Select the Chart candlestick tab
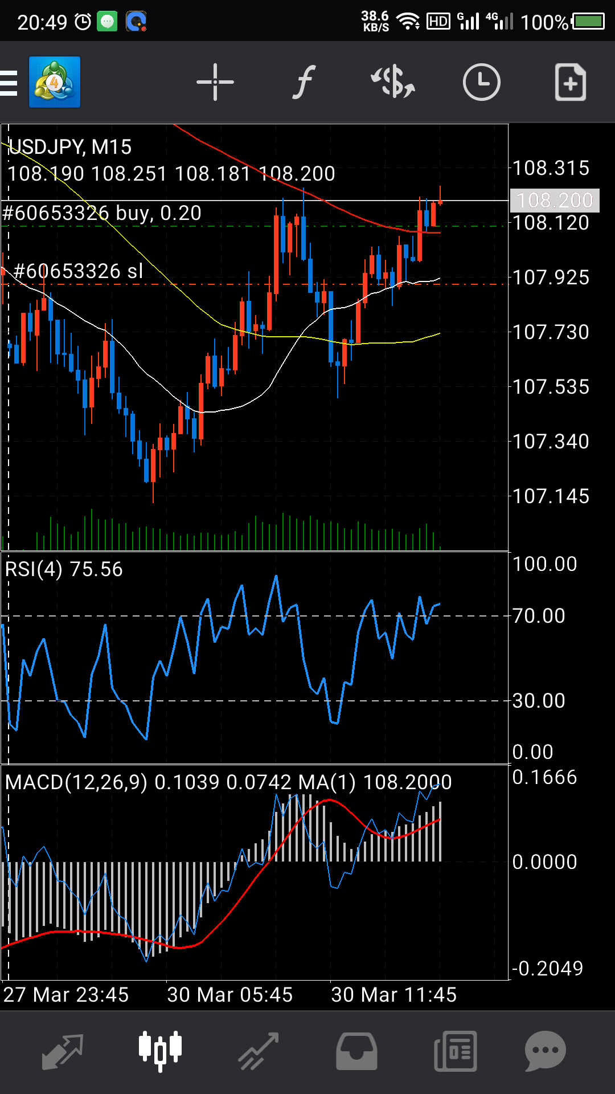Screen dimensions: 615x1094 point(161,1050)
